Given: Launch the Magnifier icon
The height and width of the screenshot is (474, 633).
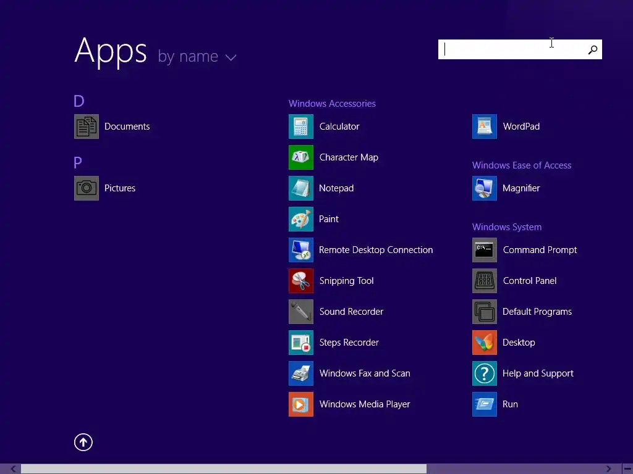Looking at the screenshot, I should [x=485, y=188].
